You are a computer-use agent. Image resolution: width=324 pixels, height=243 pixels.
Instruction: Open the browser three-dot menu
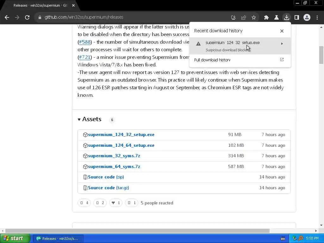(x=317, y=18)
